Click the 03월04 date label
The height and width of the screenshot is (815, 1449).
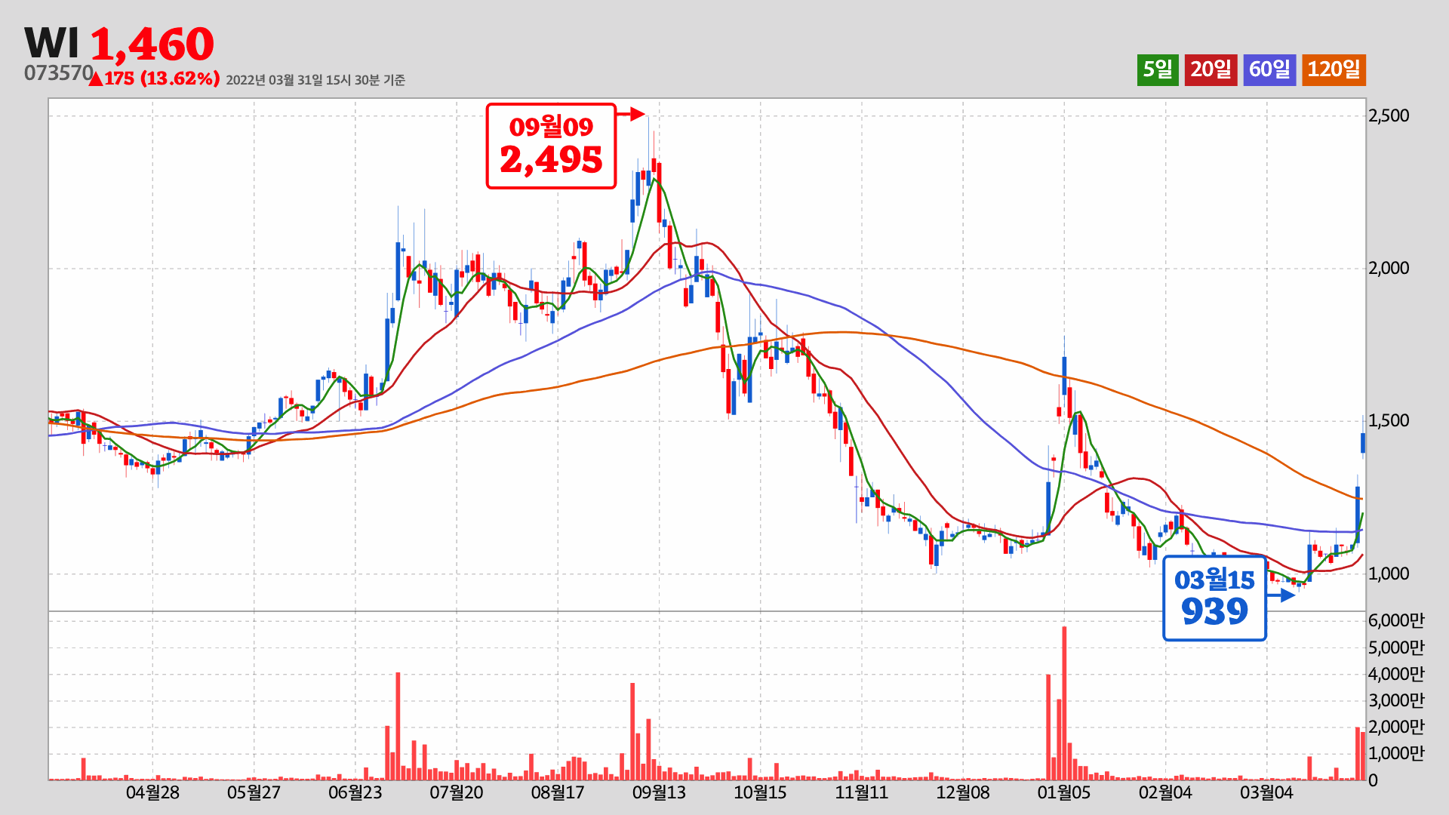click(x=1266, y=792)
